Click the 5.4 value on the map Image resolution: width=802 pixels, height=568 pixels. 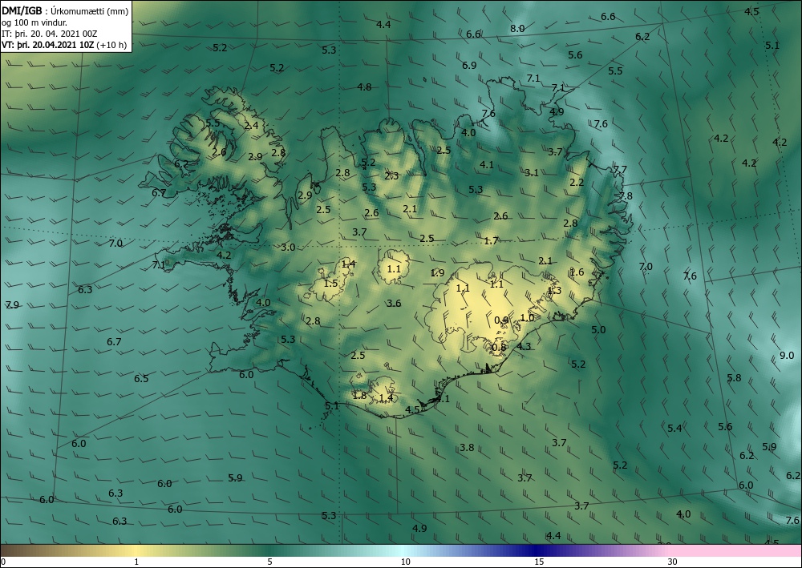(674, 428)
